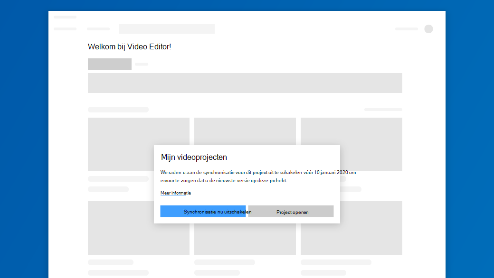Click the dialog text recommending turning off sync
Screen dimensions: 494x278
[x=258, y=176]
